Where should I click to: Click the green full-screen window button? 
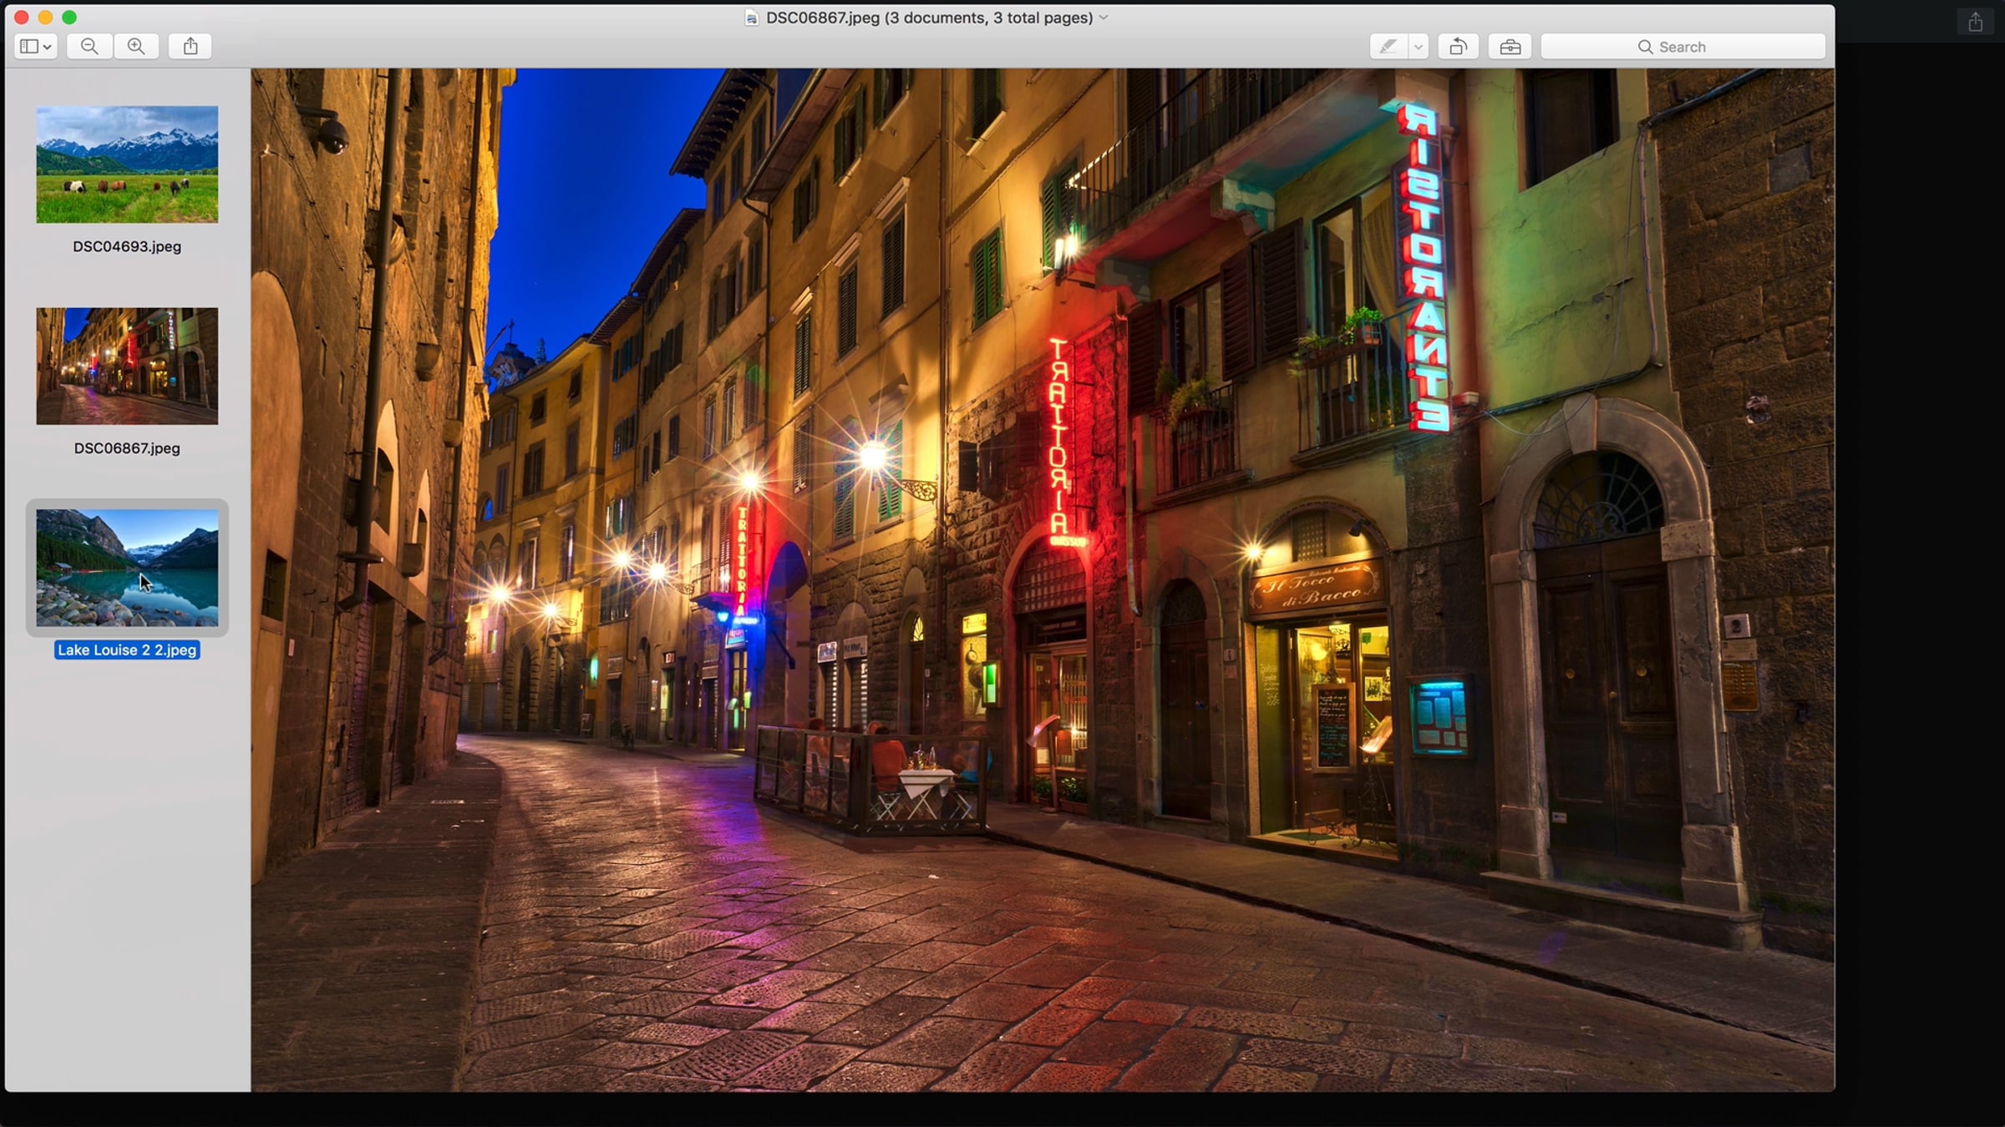69,18
